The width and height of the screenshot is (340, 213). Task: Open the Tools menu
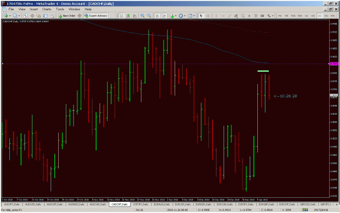(60, 9)
